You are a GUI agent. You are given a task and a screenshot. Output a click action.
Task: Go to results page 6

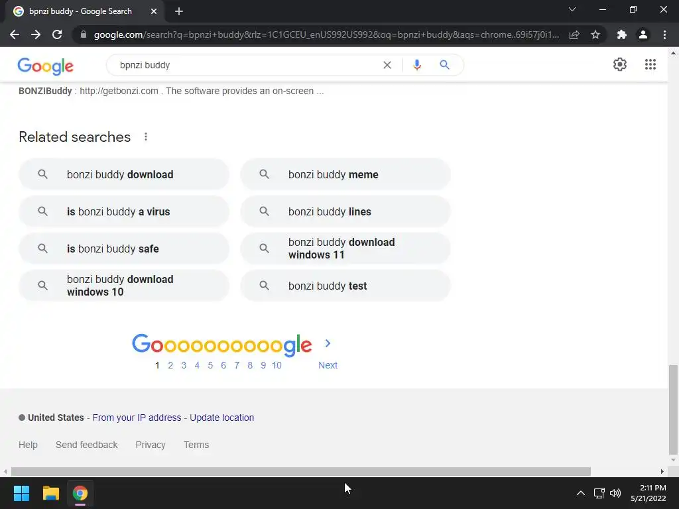click(223, 365)
